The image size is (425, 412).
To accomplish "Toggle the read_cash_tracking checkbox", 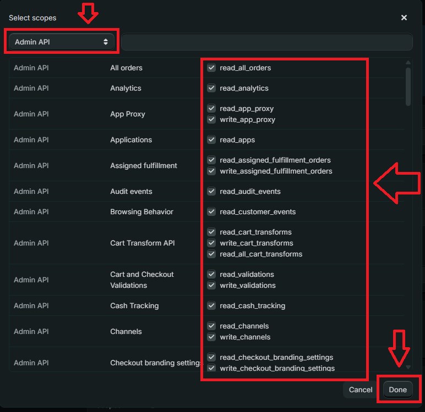I will [211, 306].
